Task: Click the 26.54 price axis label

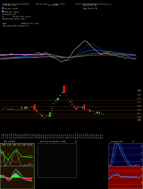Action: (x=139, y=102)
